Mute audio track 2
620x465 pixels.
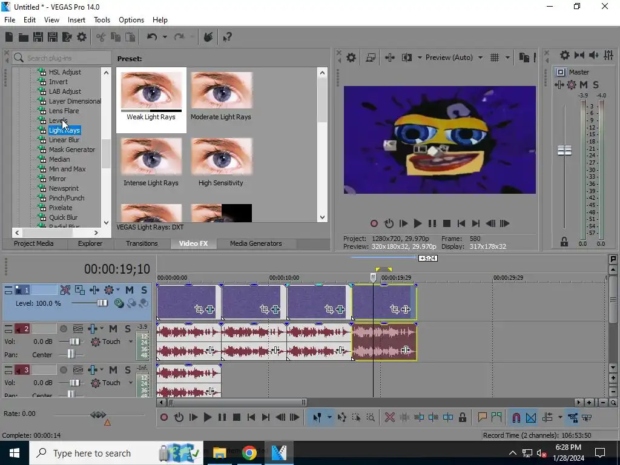(x=113, y=329)
